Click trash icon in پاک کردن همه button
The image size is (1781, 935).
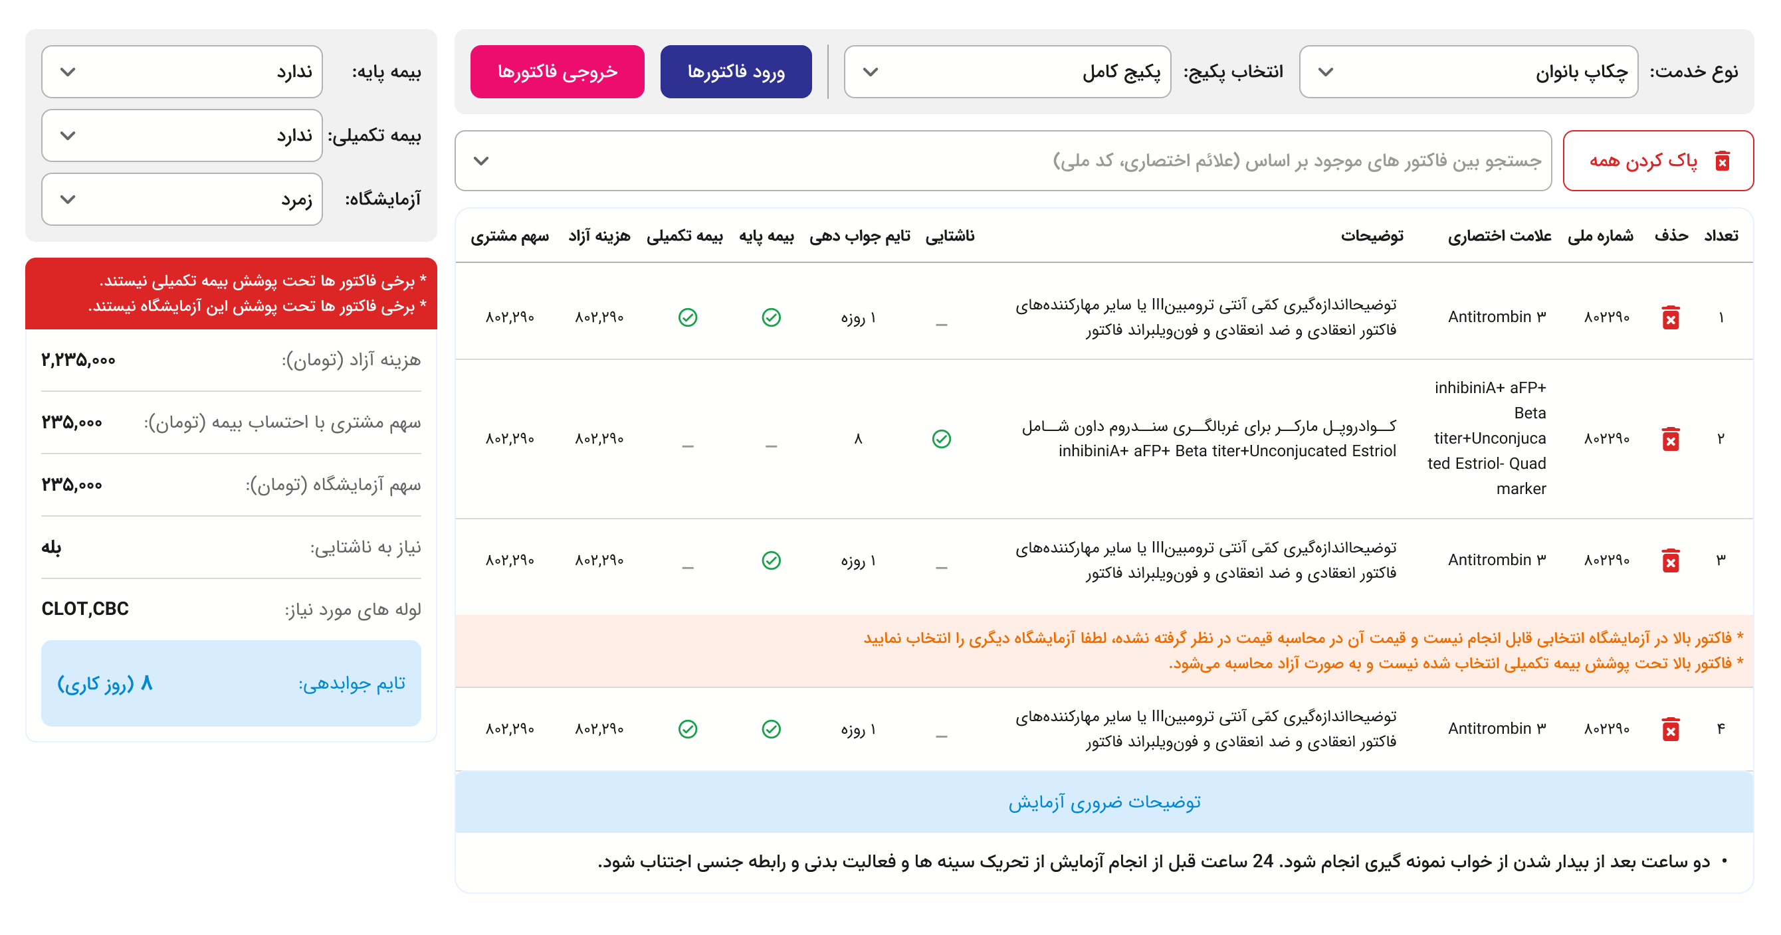1723,161
